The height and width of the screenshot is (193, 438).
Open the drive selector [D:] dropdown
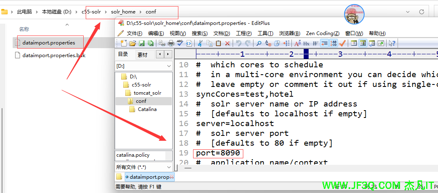point(144,66)
